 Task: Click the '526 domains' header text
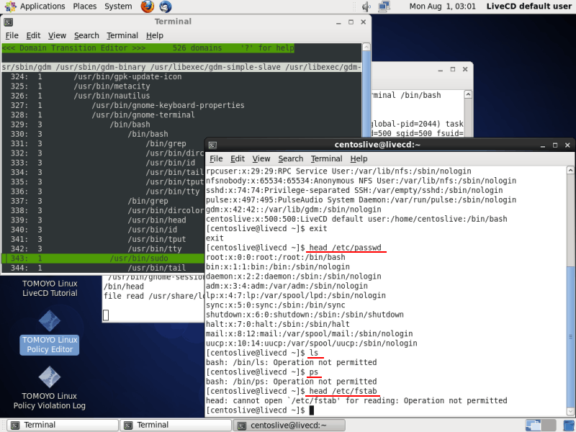coord(197,48)
